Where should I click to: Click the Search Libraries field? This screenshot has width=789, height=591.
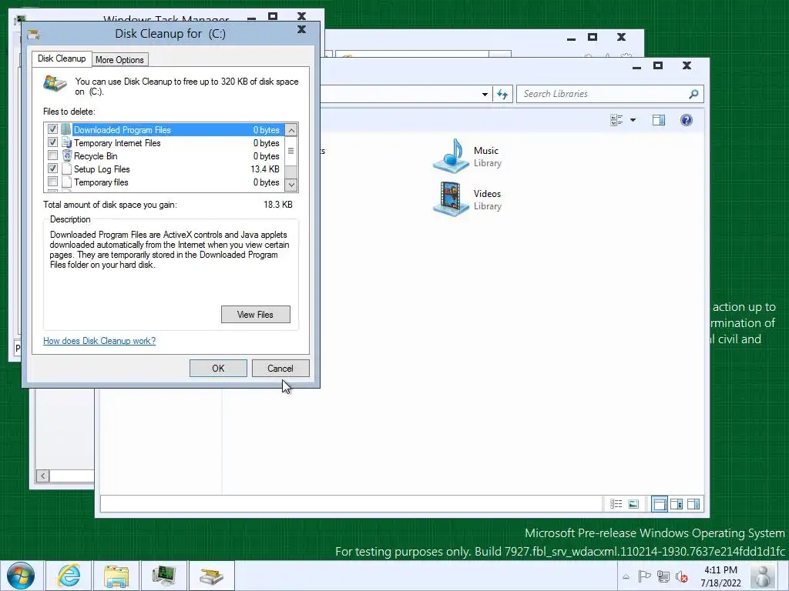(609, 94)
